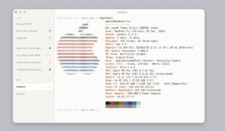Screen dimensions: 225x131
Task: Click the GPU: Apple M5 Max line
Action: point(139,74)
